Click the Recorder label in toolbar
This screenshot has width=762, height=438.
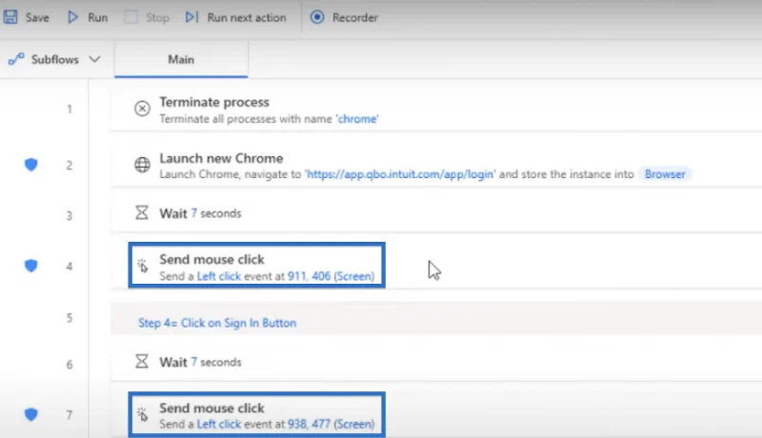coord(354,18)
